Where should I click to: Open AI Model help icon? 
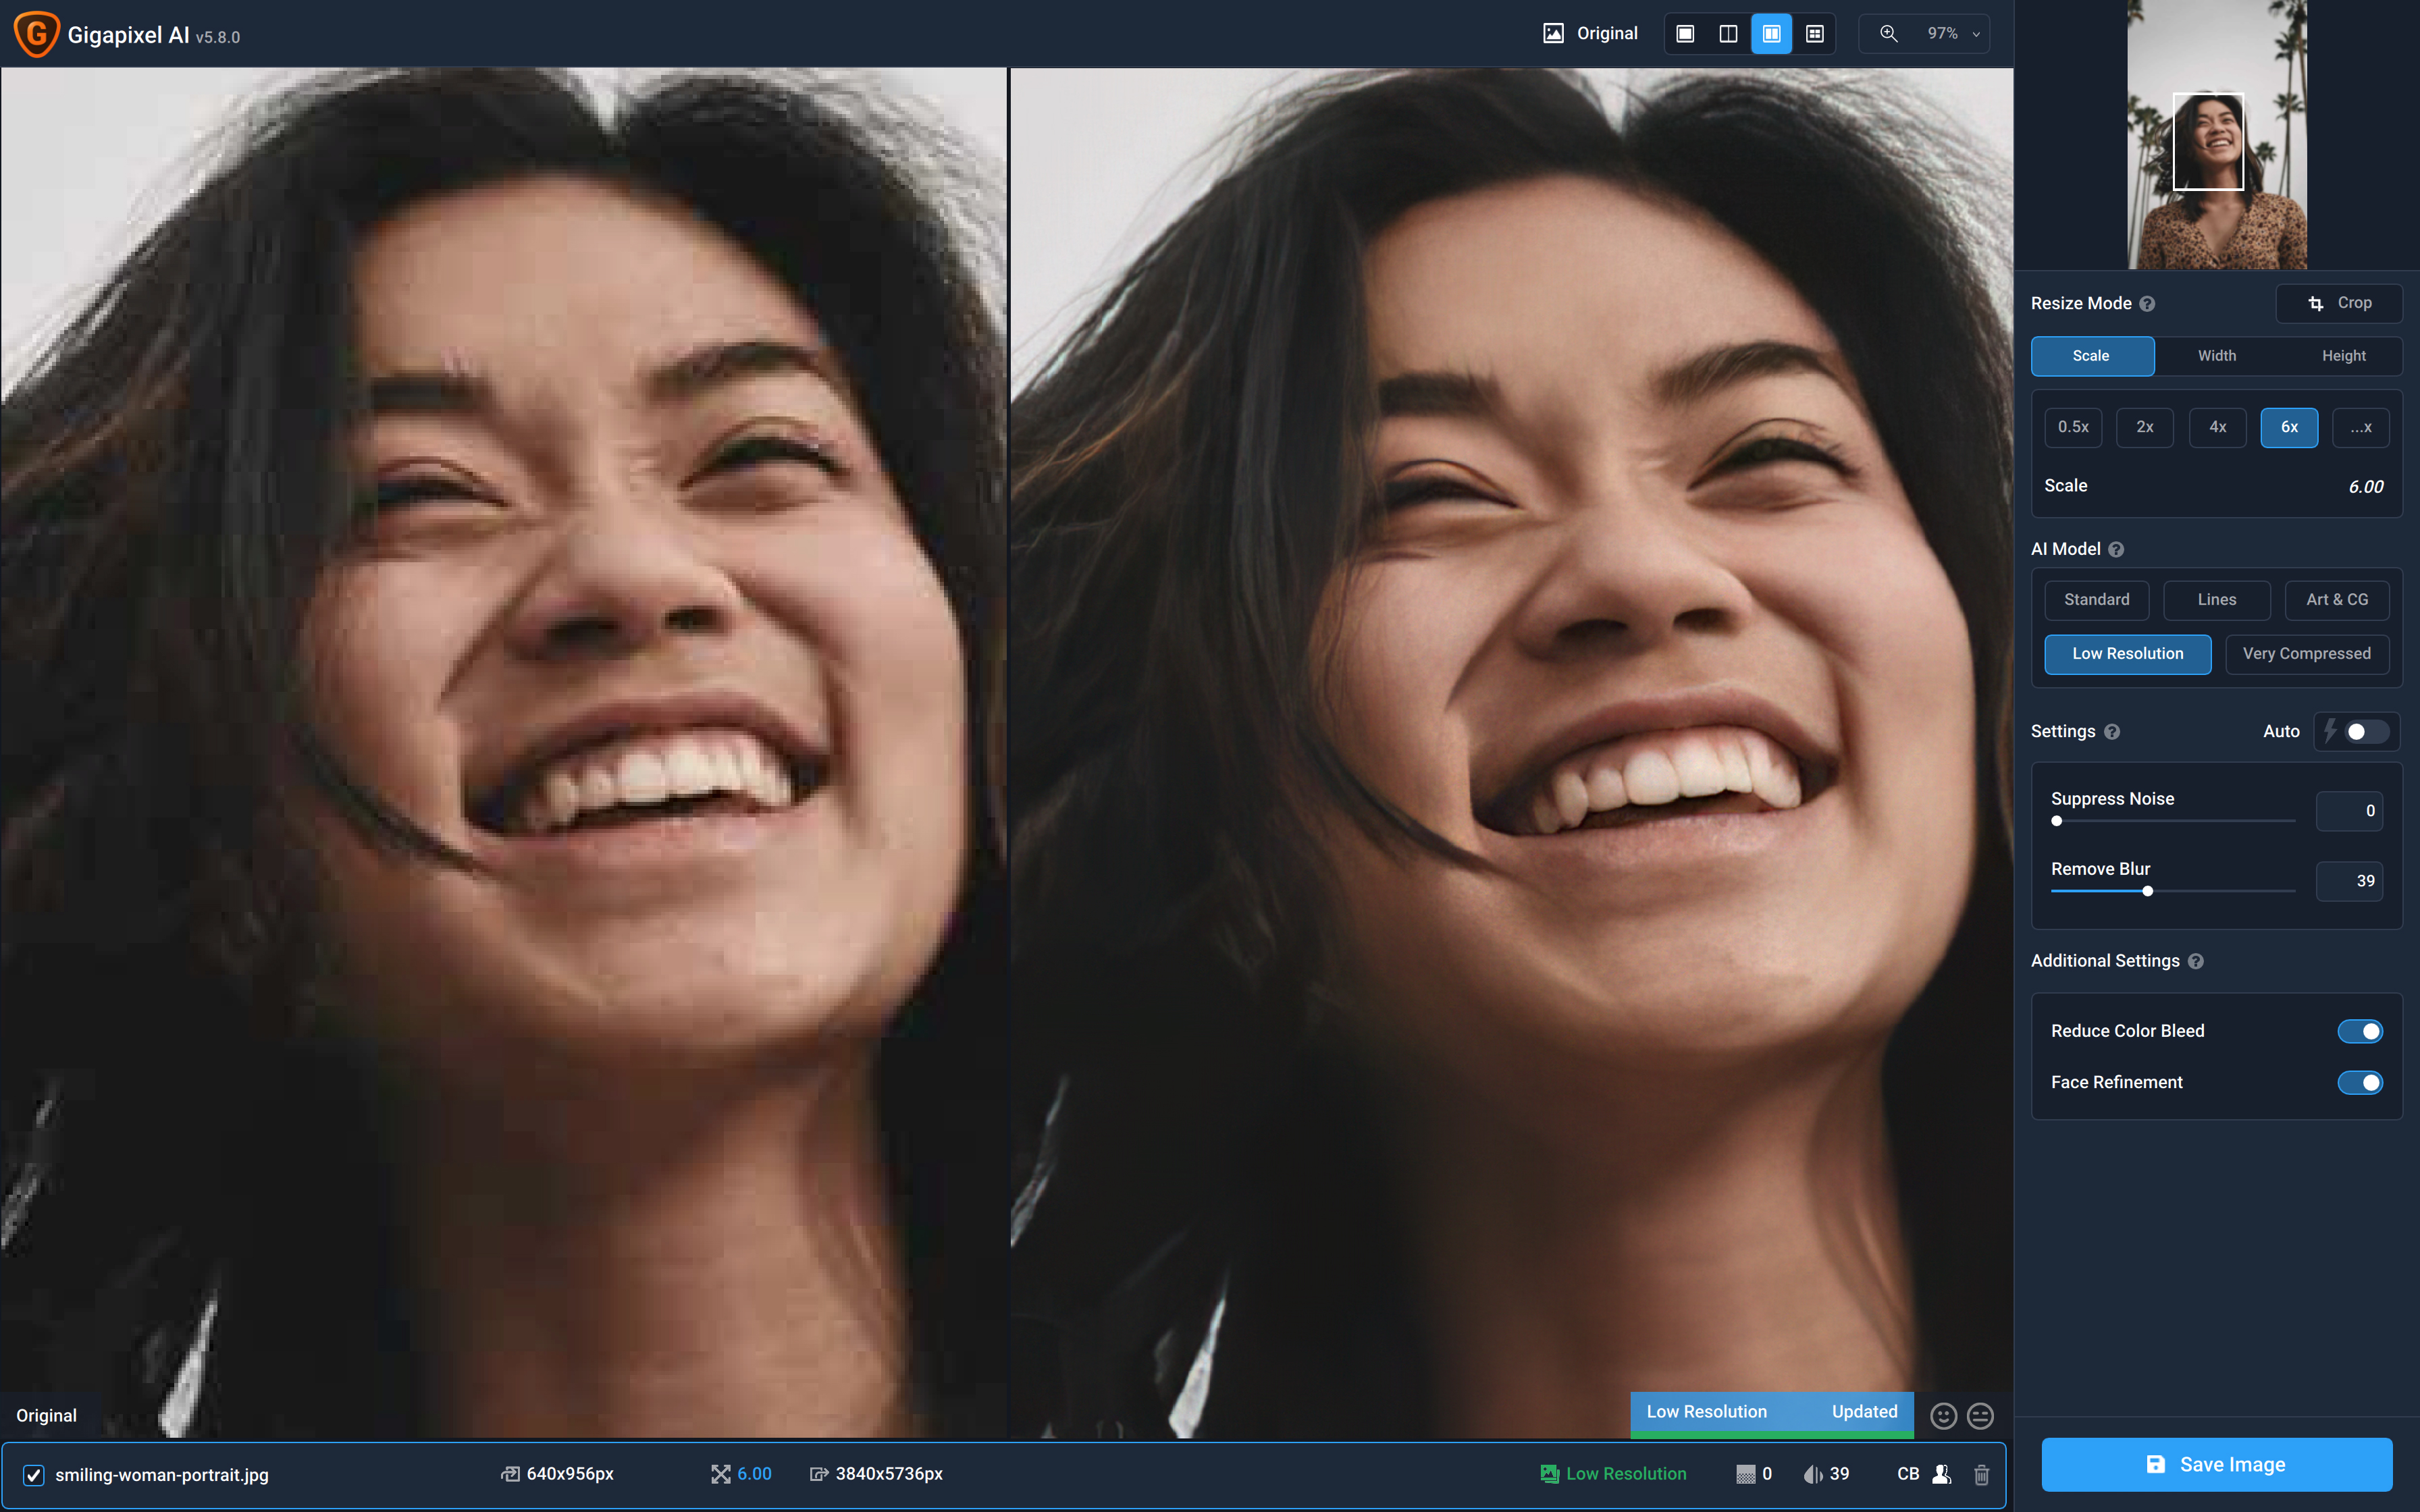tap(2116, 550)
